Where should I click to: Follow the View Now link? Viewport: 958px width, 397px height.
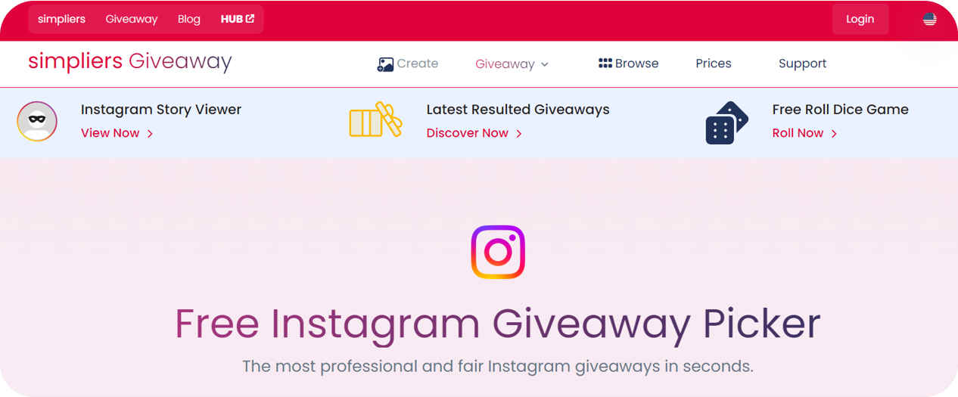[x=117, y=133]
